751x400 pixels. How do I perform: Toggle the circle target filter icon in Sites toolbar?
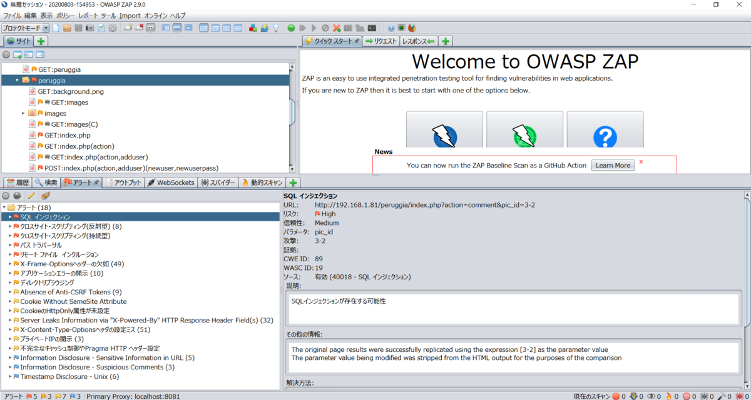[6, 55]
